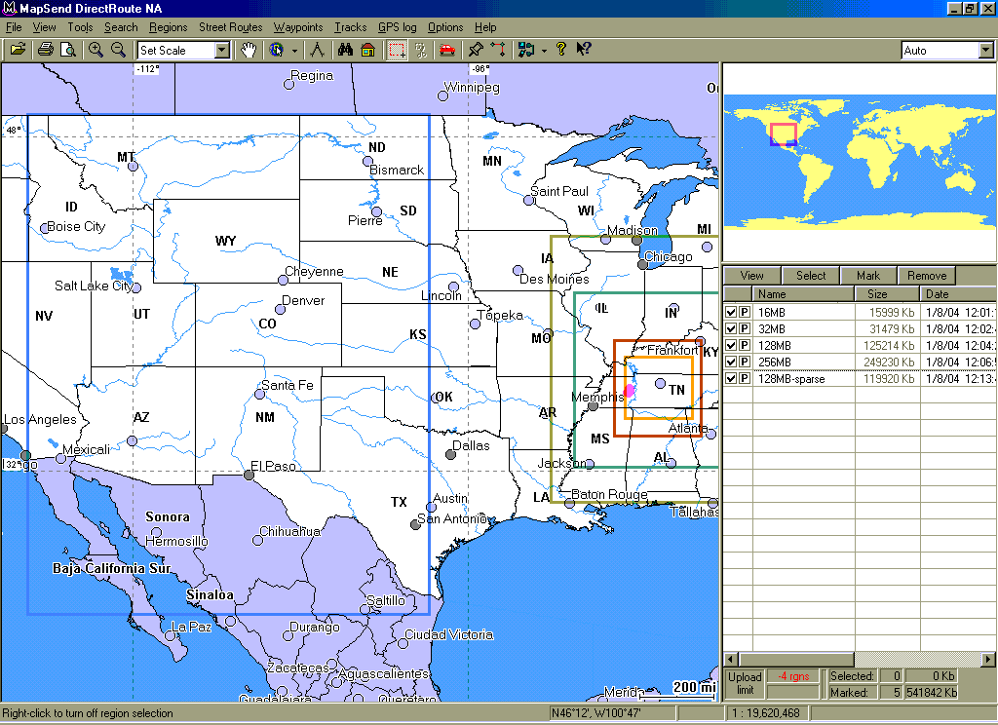
Task: Open the Help menu
Action: [485, 27]
